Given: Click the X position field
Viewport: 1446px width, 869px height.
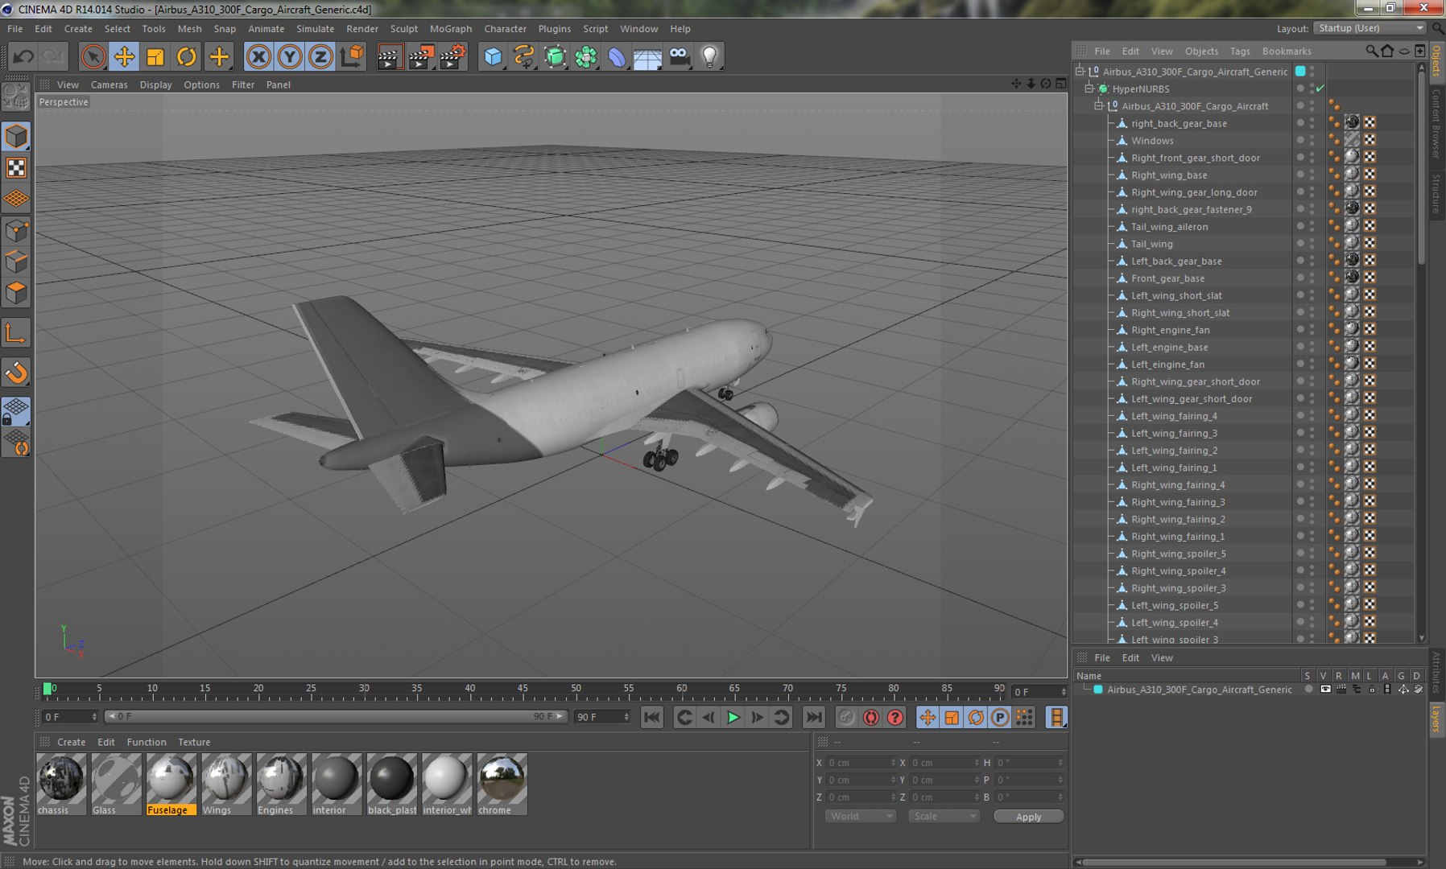Looking at the screenshot, I should pos(861,763).
